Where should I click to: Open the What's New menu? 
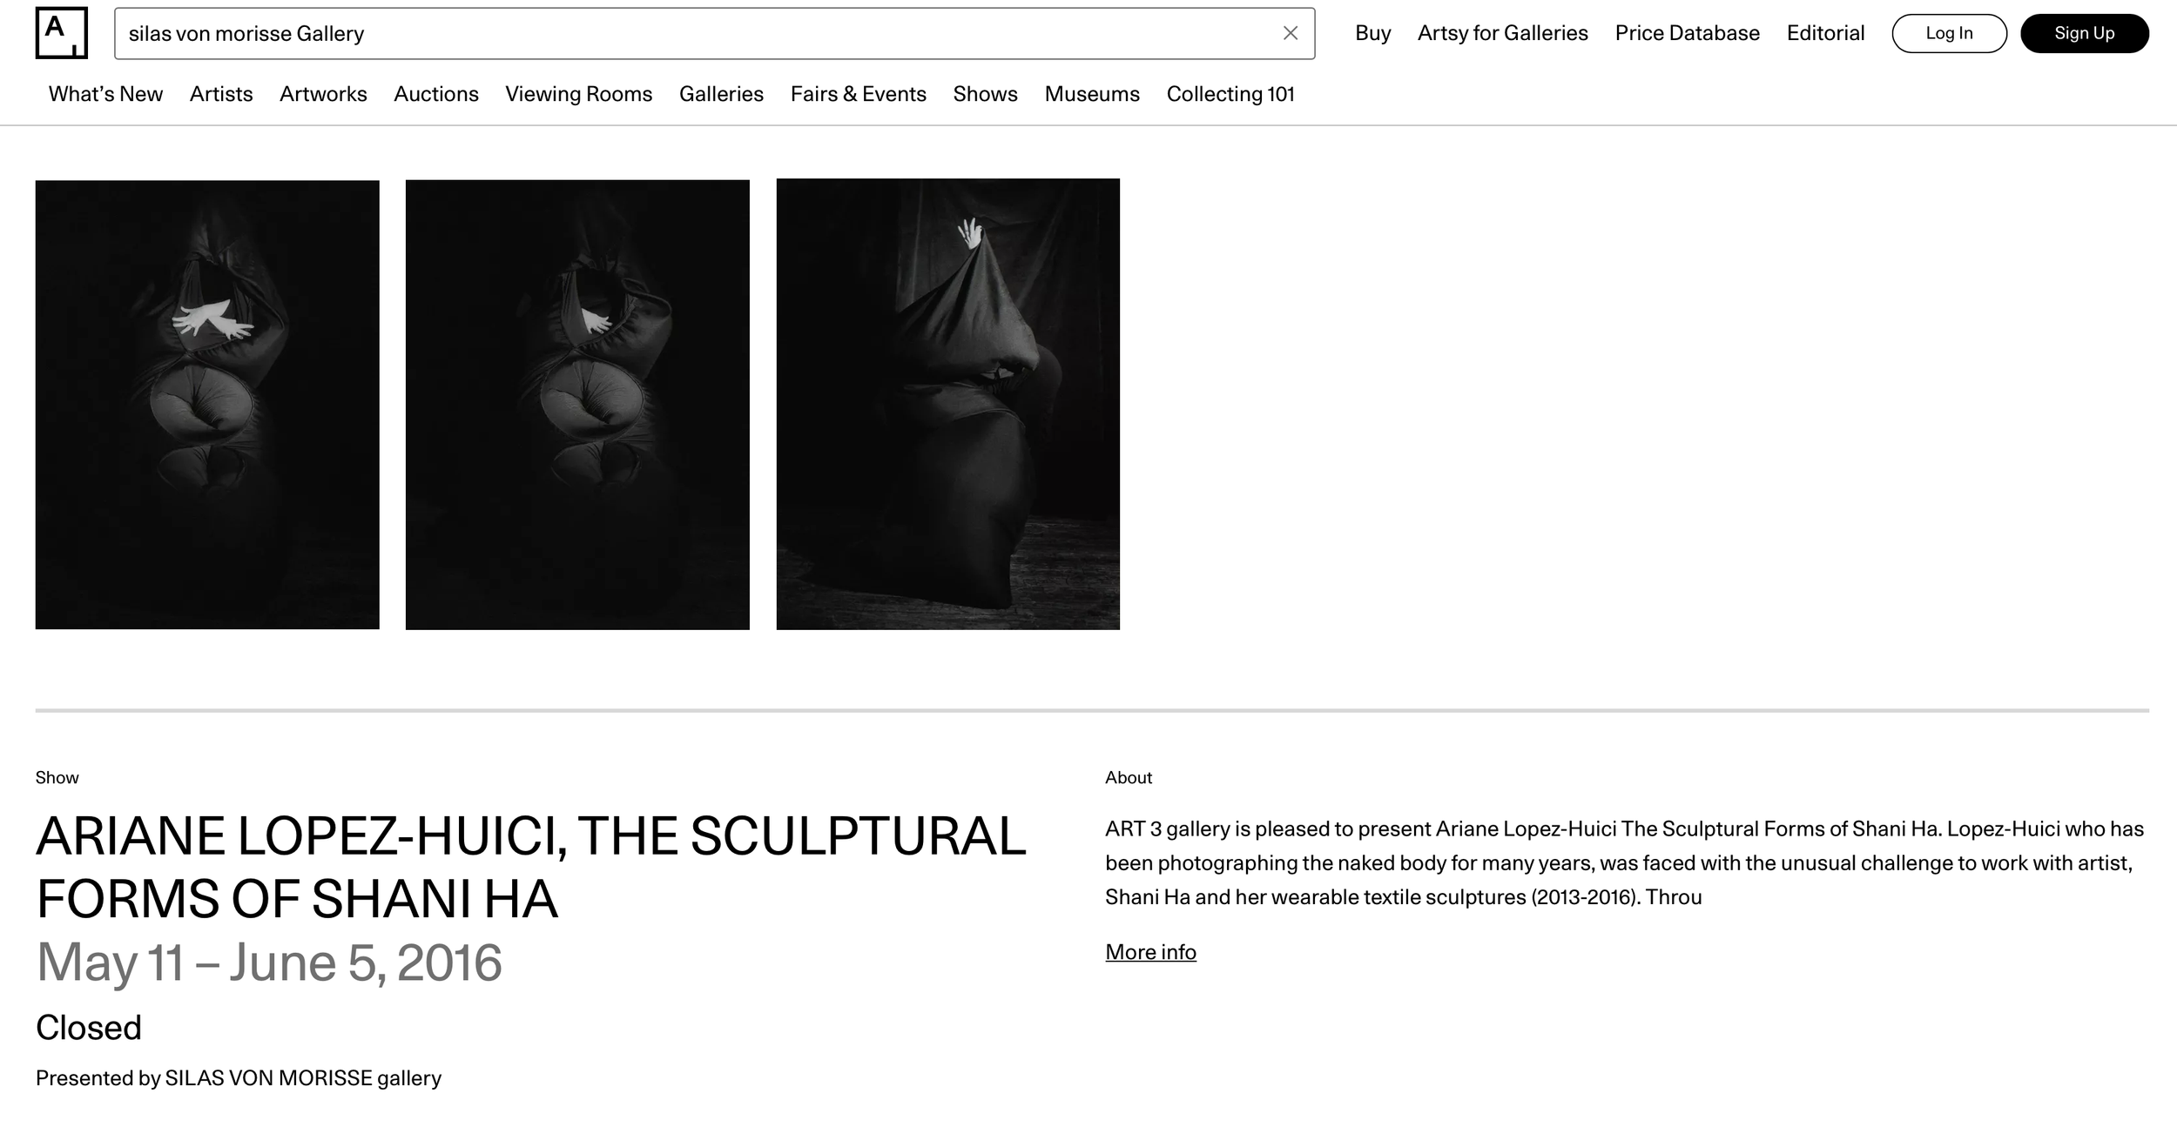click(x=105, y=94)
